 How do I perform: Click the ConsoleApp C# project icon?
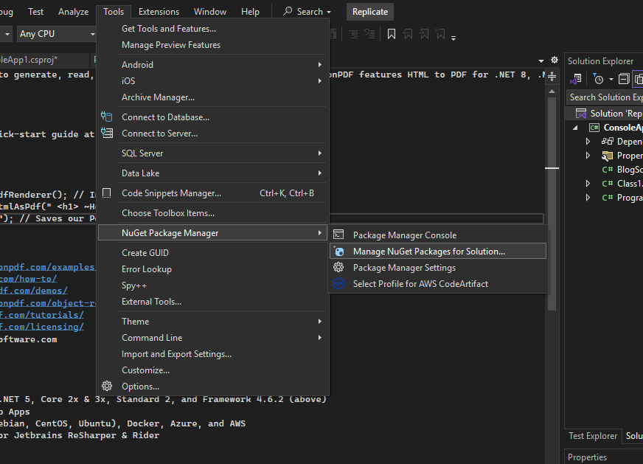click(x=594, y=128)
